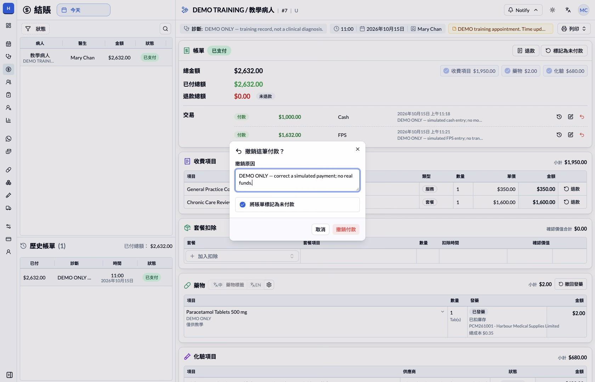This screenshot has height=382, width=595.
Task: Open the stethoscope consultation sidebar icon
Action: point(8,57)
